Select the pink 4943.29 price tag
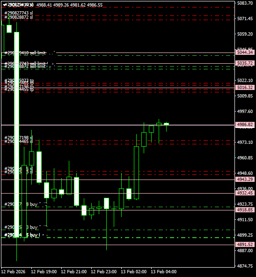 [245, 180]
